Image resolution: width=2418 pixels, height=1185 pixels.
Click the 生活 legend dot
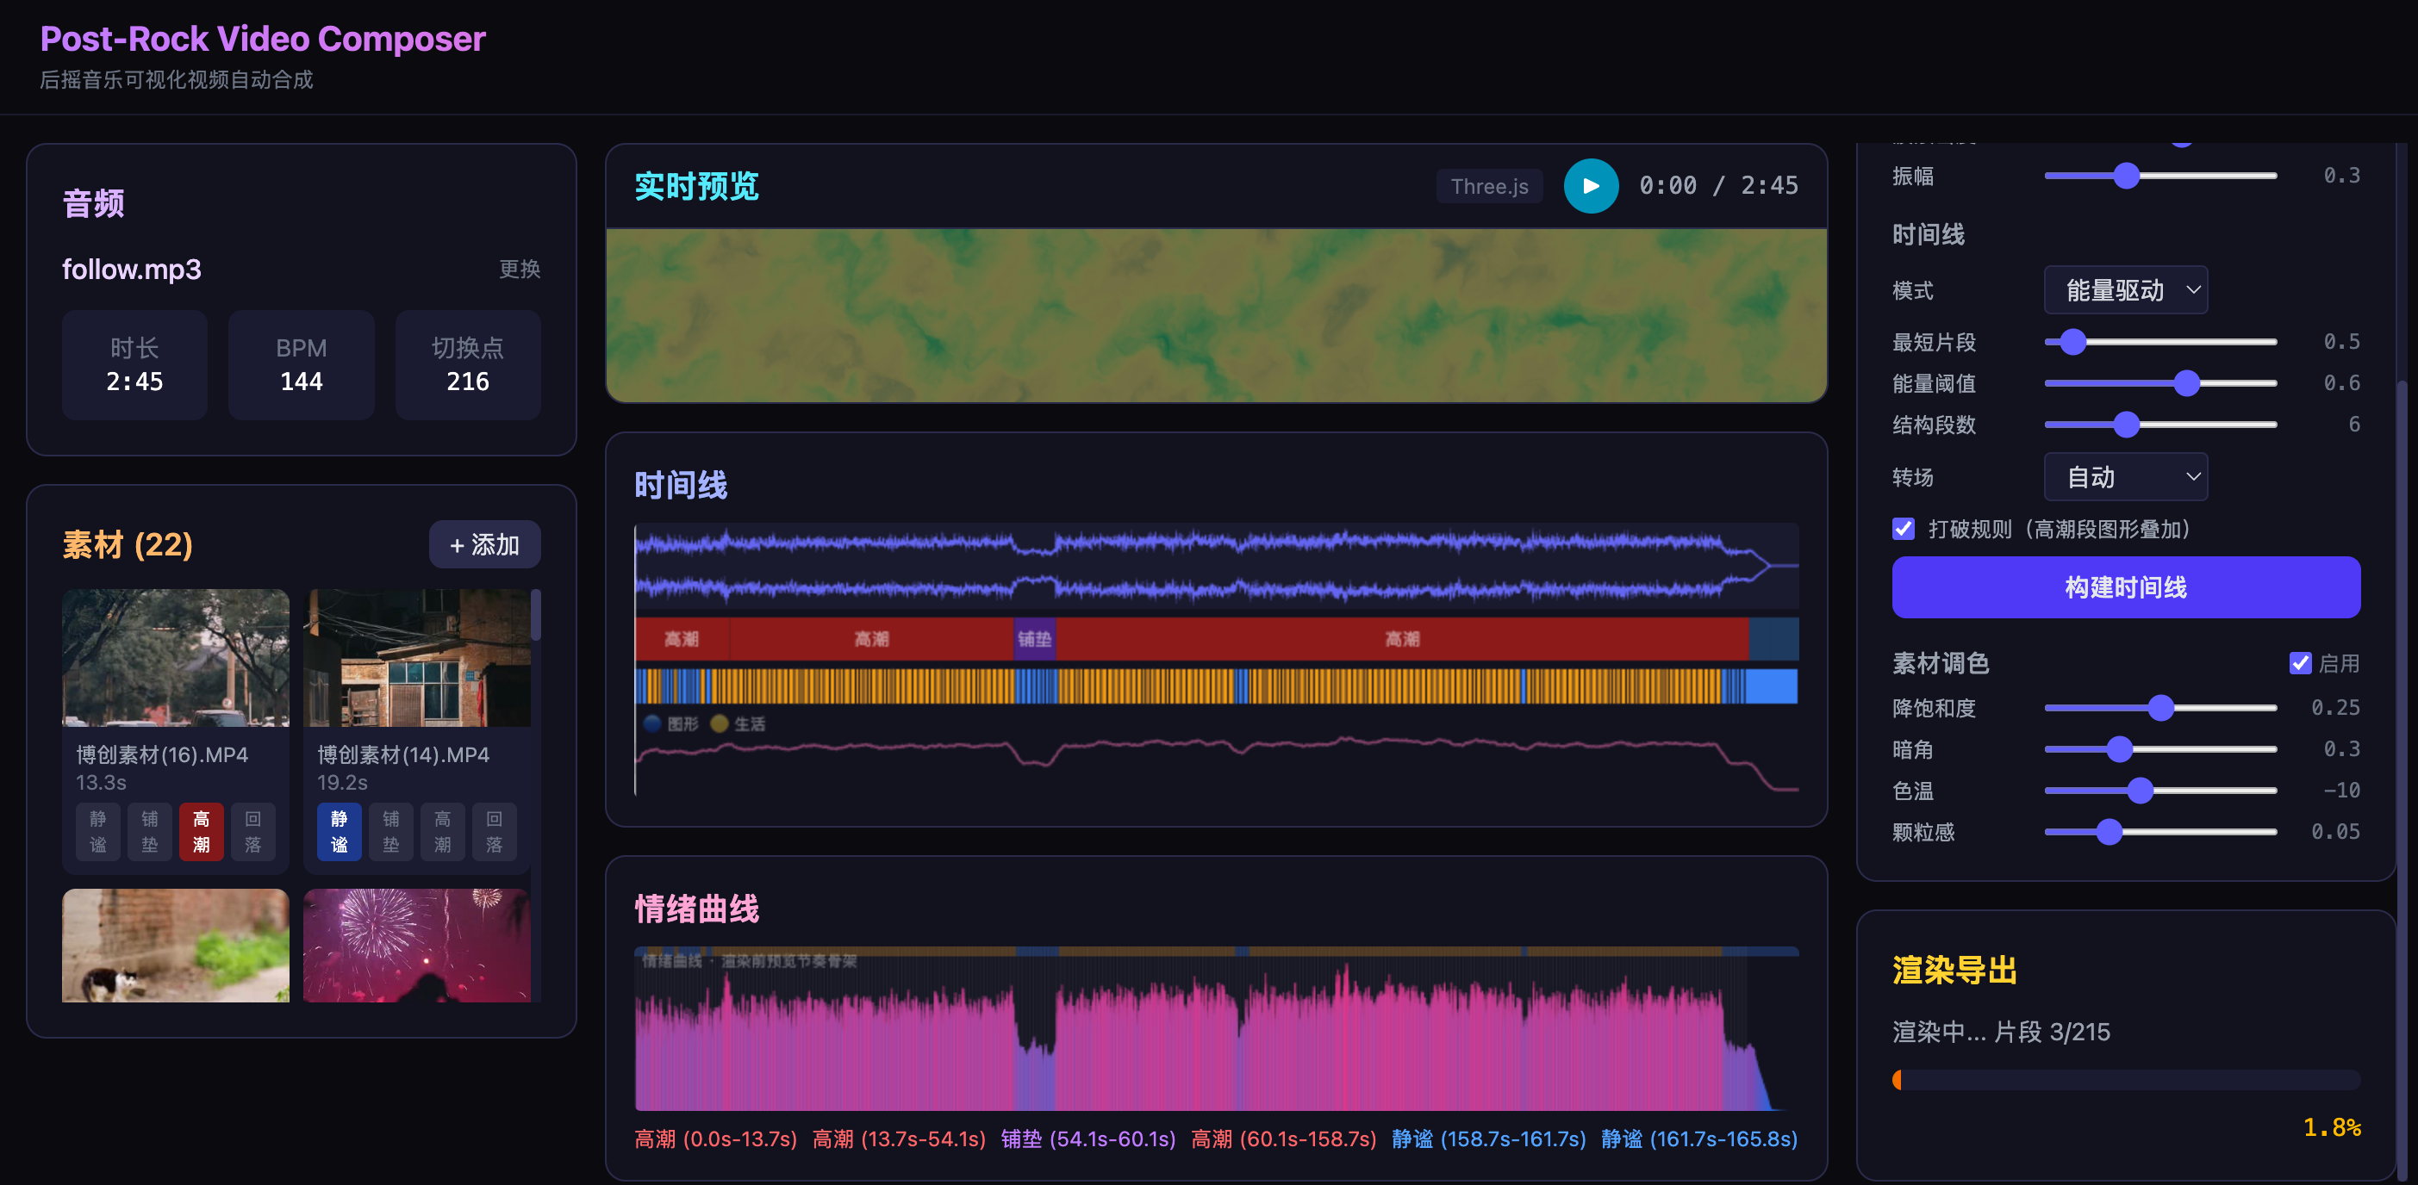coord(719,723)
